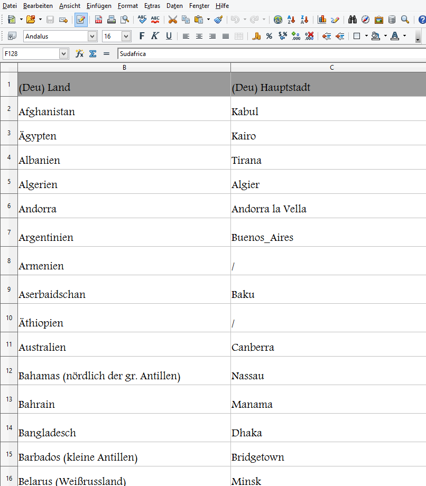Open Andalus font name dropdown

[x=92, y=36]
